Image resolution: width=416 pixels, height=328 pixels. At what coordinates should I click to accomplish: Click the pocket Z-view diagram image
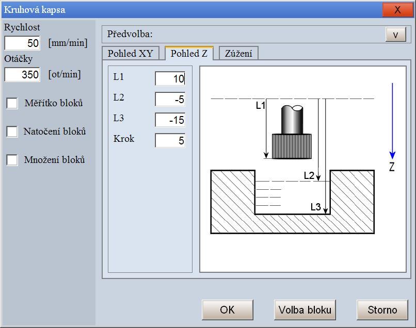pyautogui.click(x=303, y=169)
